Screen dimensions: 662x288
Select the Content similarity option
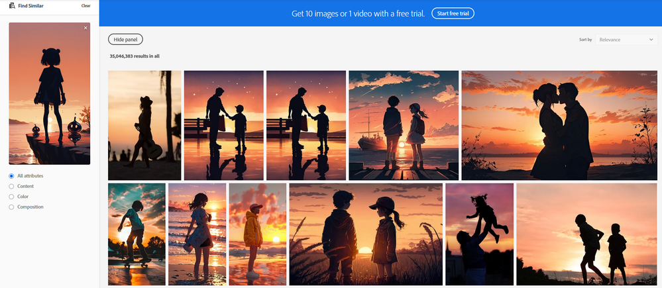[11, 186]
